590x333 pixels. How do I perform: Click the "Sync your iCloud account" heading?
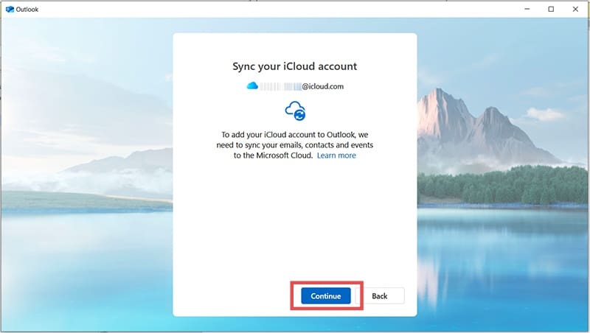coord(295,66)
